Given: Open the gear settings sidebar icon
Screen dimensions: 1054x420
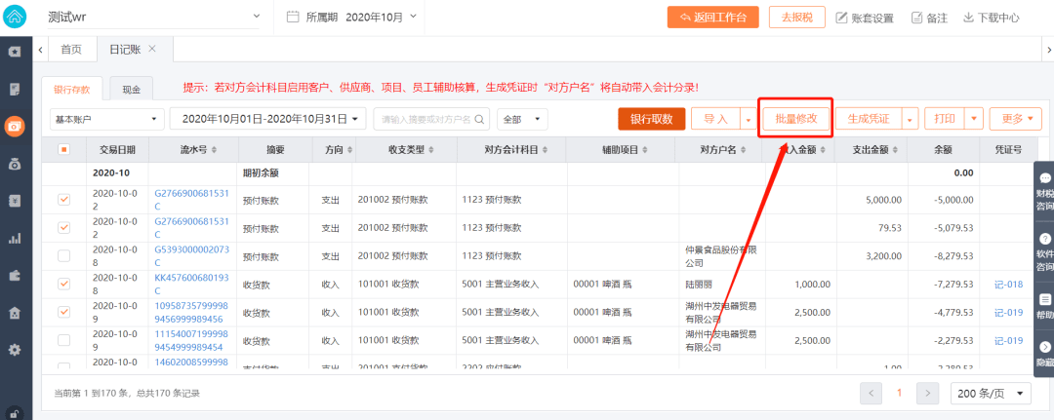Looking at the screenshot, I should [x=15, y=349].
